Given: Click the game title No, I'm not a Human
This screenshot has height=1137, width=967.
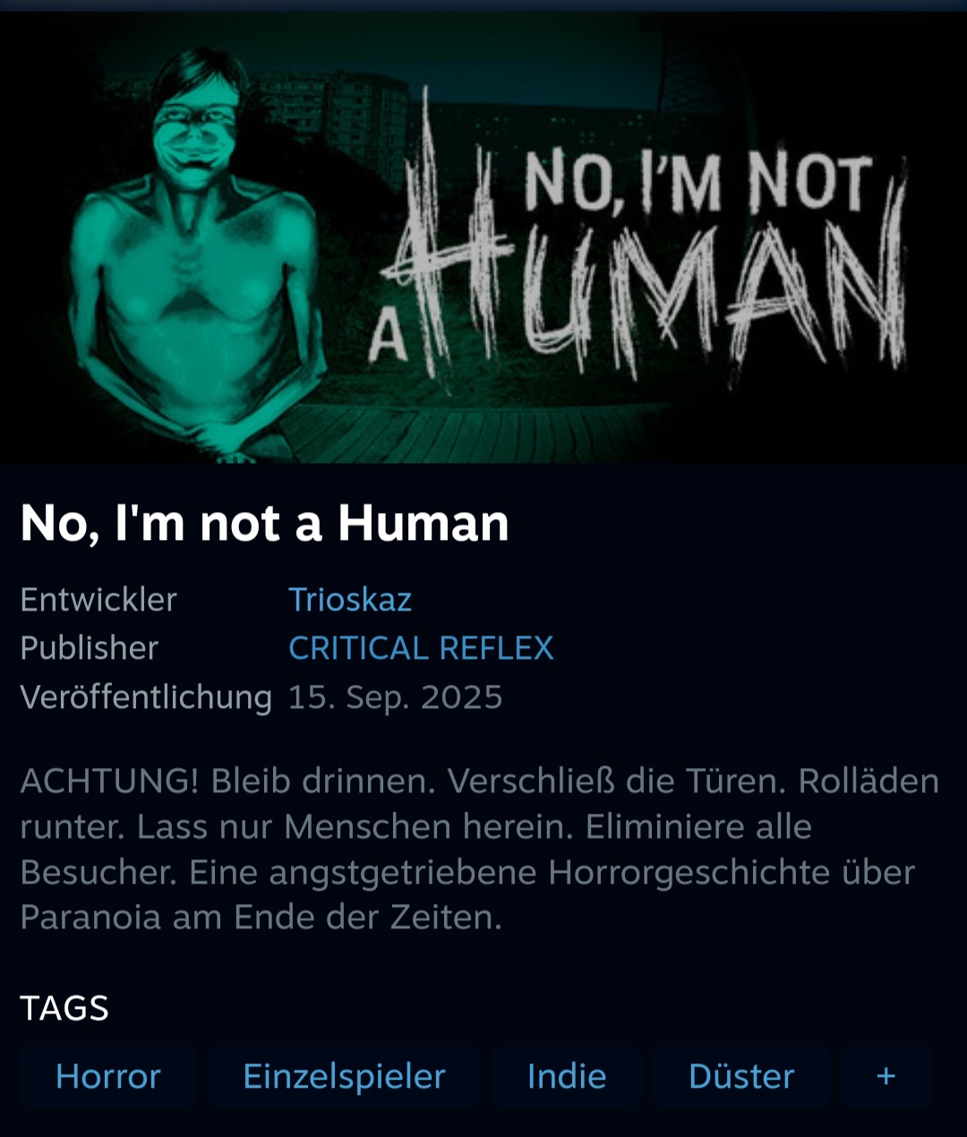Looking at the screenshot, I should 264,523.
